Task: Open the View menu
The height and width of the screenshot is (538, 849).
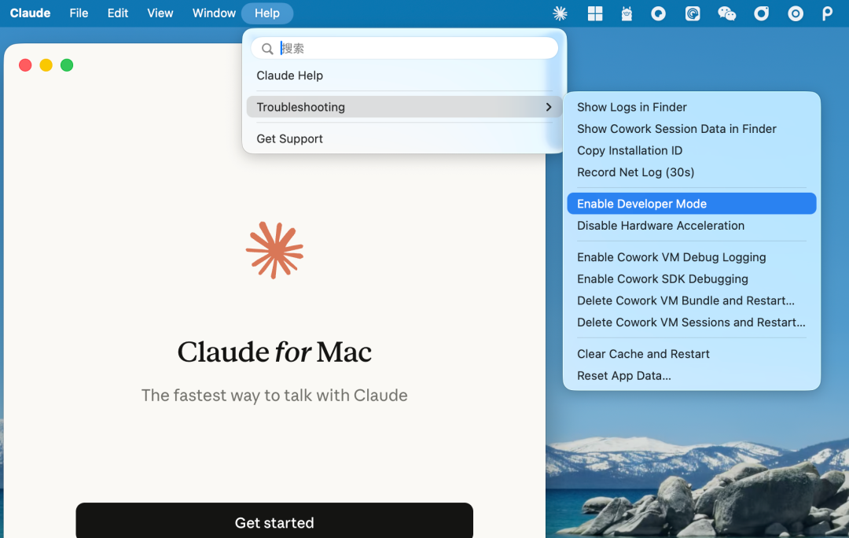Action: coord(160,13)
